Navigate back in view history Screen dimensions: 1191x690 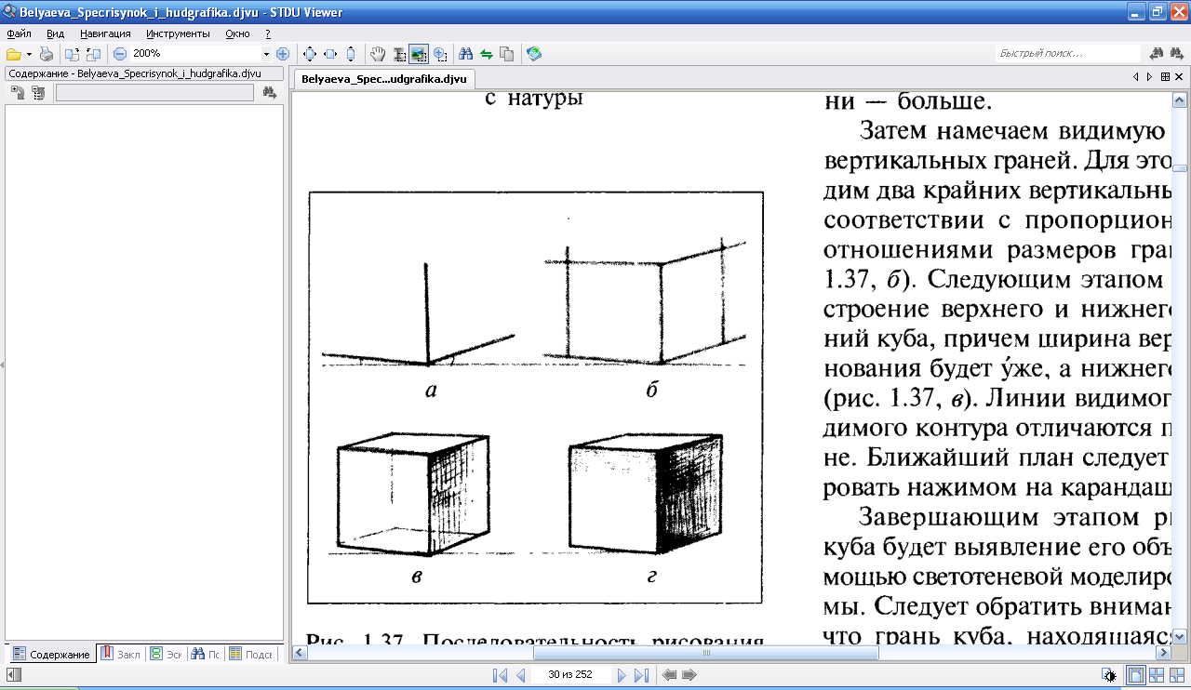point(668,675)
